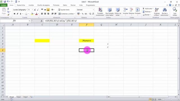
Task: Toggle center horizontal alignment
Action: click(x=45, y=14)
